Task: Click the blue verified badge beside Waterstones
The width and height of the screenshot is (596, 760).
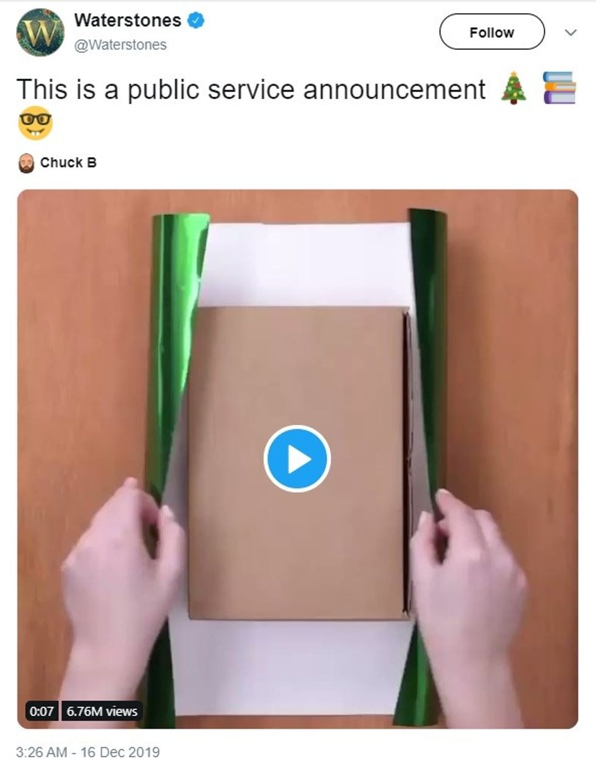Action: tap(196, 21)
